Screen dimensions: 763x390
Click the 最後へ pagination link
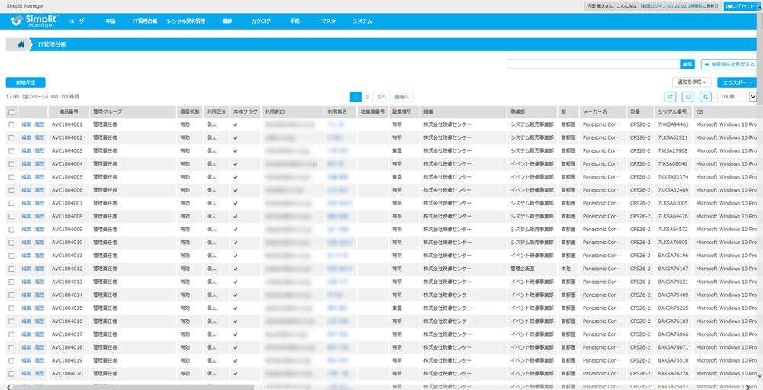[401, 97]
